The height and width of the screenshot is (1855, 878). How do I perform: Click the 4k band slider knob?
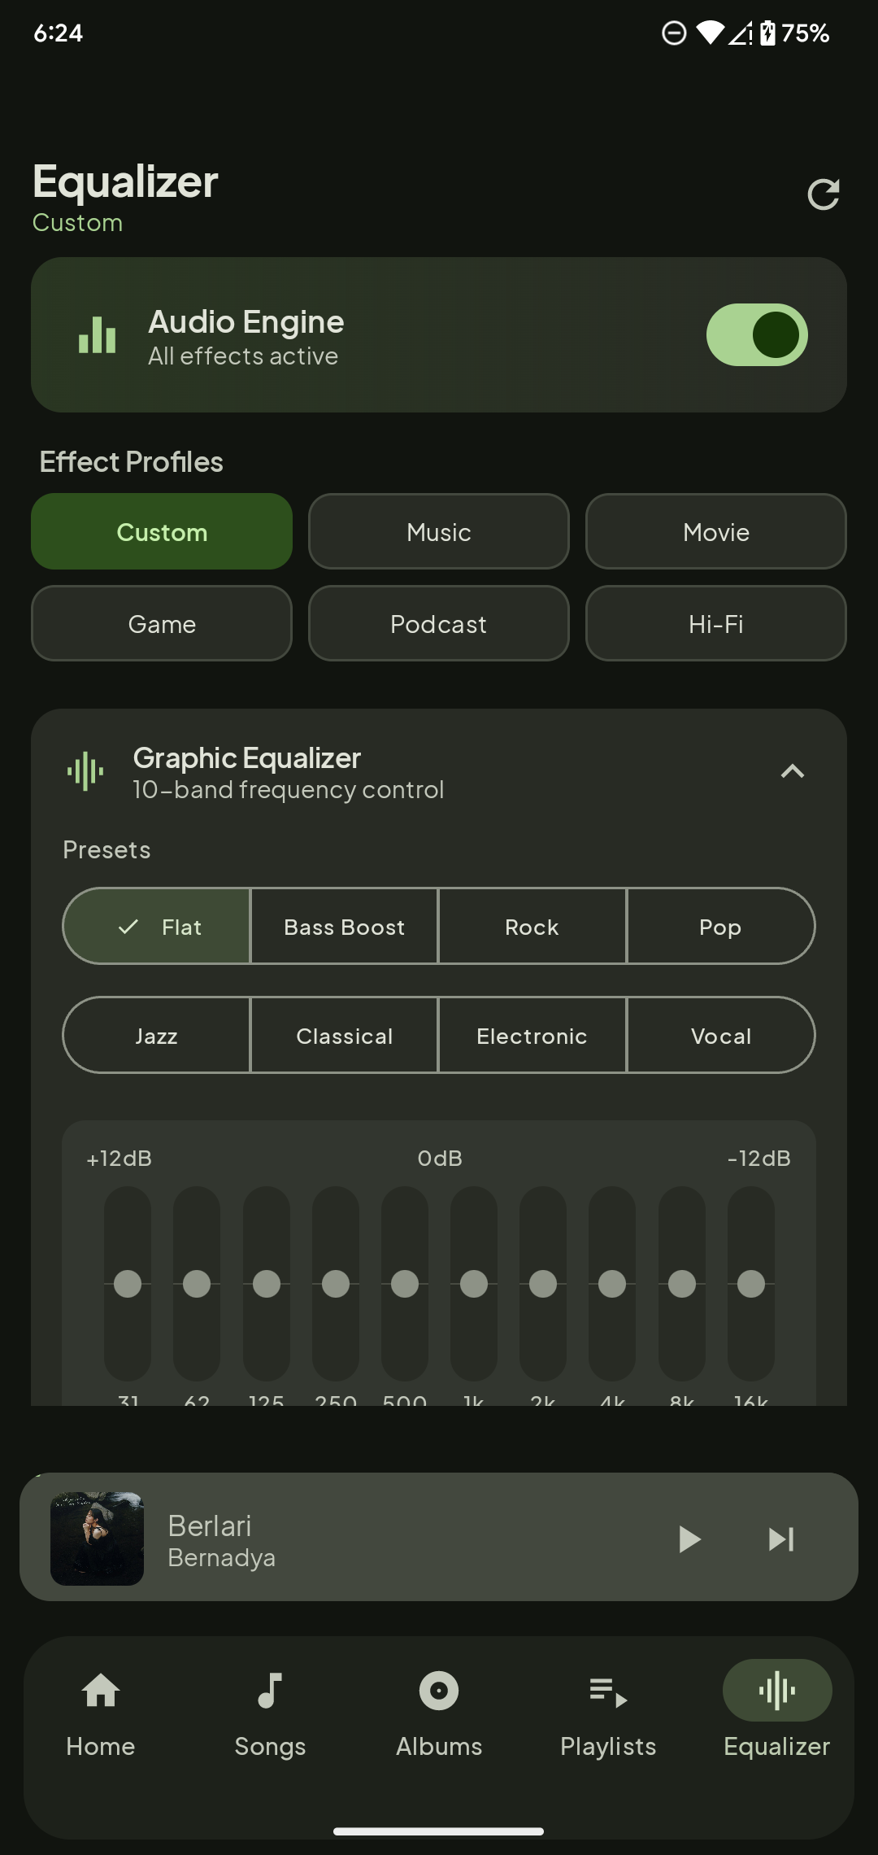(x=612, y=1284)
